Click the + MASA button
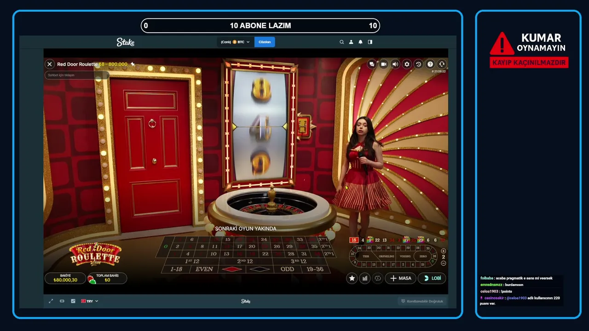Screen dimensions: 589x331 [401, 278]
